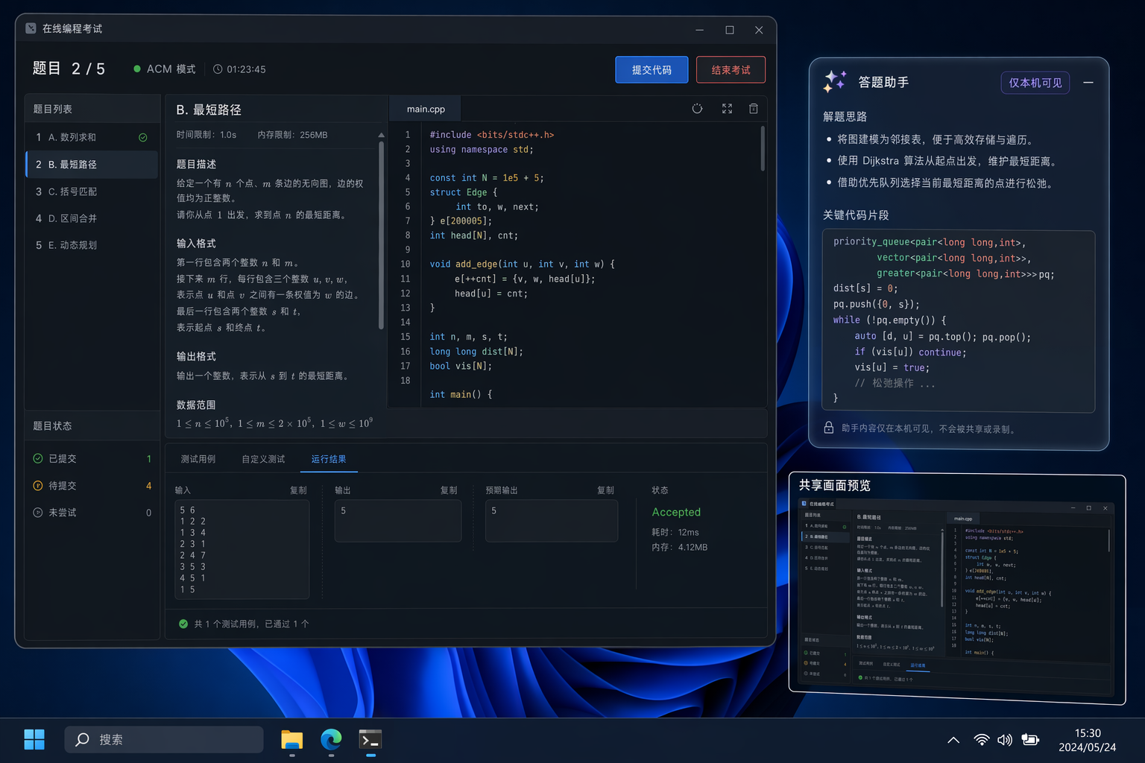Click the green ACM mode indicator dot
This screenshot has height=763, width=1145.
point(137,69)
